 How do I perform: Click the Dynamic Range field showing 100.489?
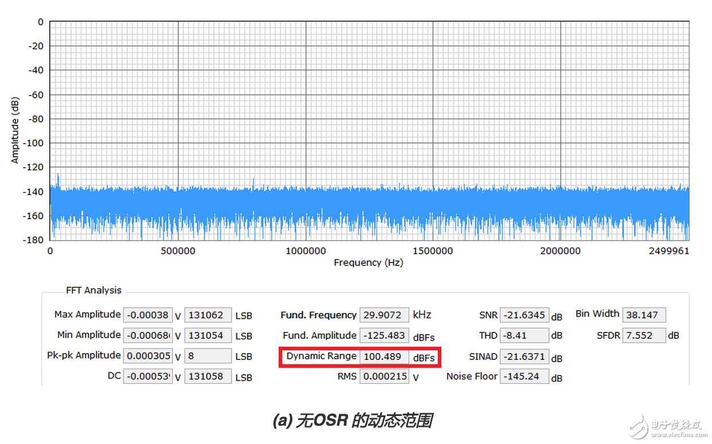coord(384,357)
